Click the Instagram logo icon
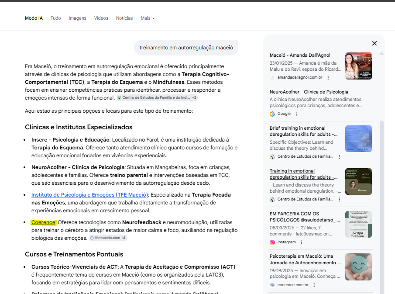This screenshot has height=294, width=395. tap(272, 242)
